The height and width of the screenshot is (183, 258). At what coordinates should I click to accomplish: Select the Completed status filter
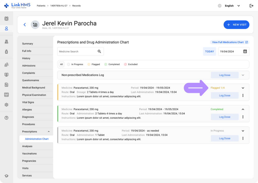(x=112, y=64)
